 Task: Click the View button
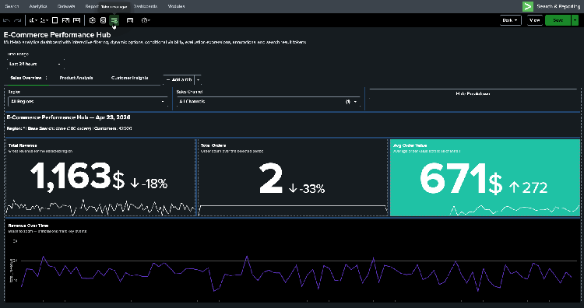click(534, 20)
